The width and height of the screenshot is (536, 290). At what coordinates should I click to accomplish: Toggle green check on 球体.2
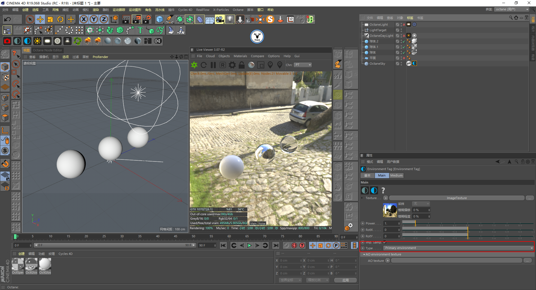pos(404,42)
